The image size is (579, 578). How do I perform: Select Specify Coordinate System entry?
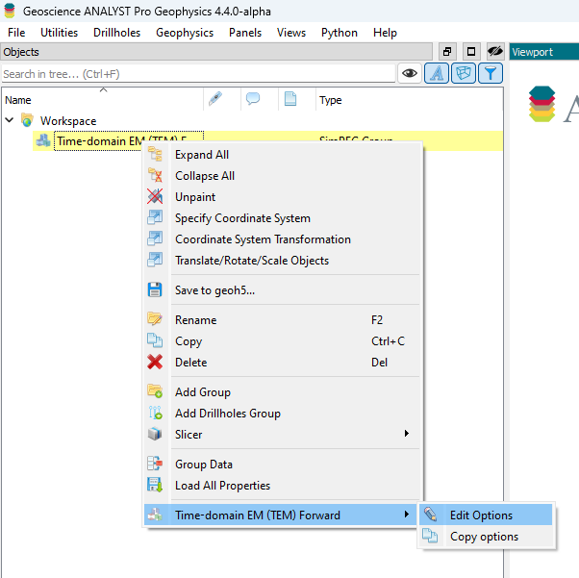[x=283, y=218]
